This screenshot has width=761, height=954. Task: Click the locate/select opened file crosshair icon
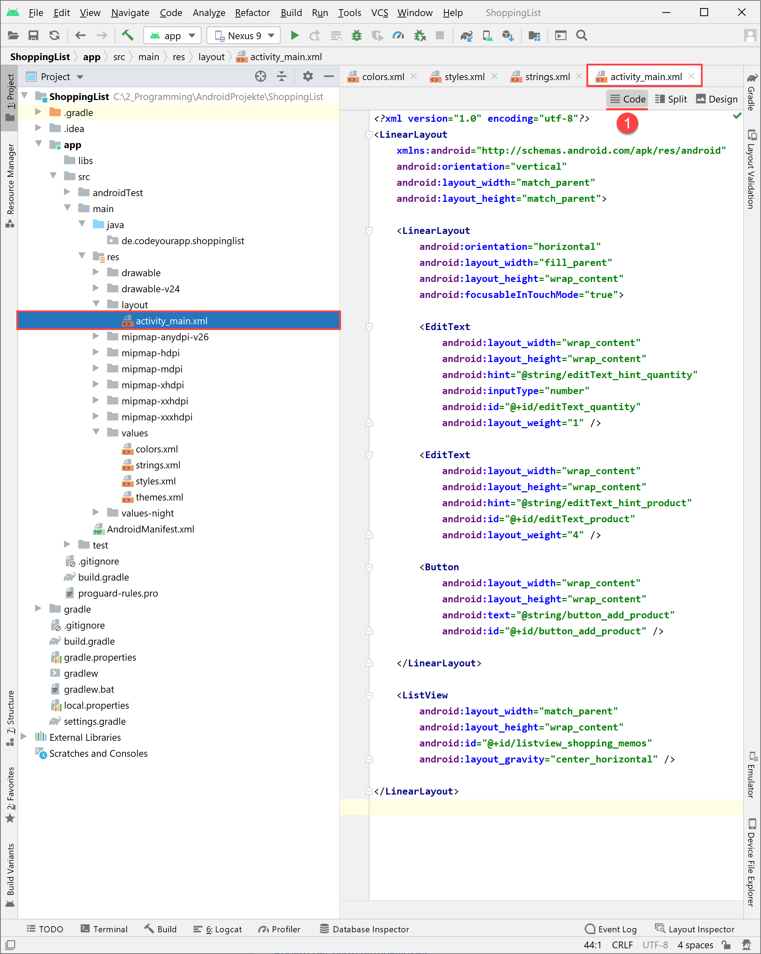(261, 77)
